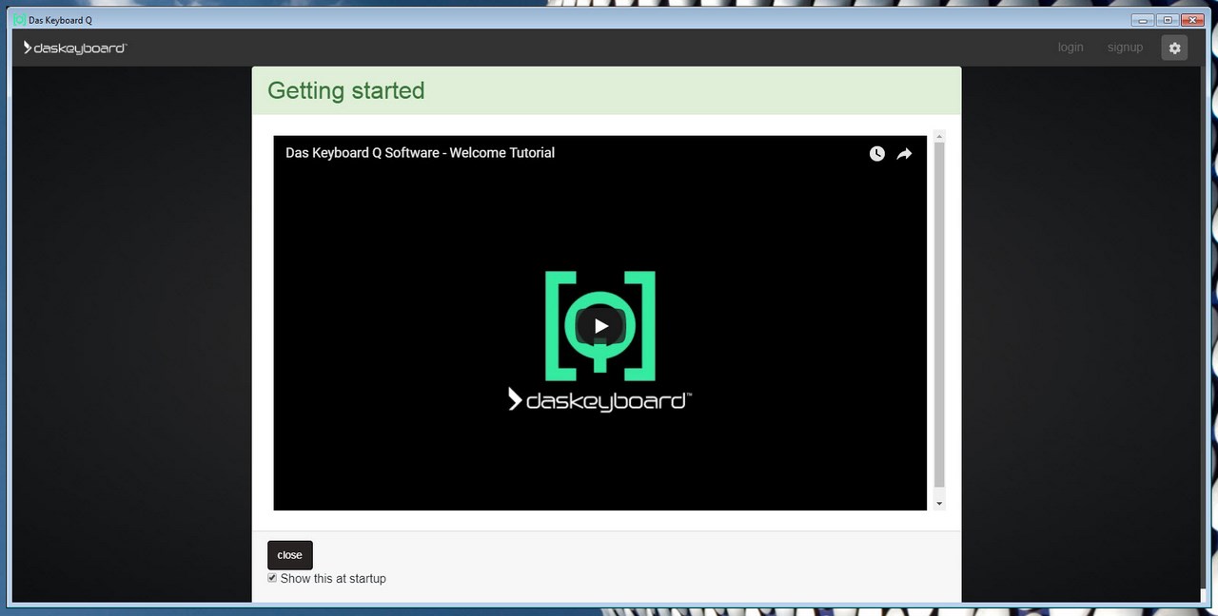This screenshot has width=1218, height=616.
Task: Close the Getting started dialog
Action: [289, 555]
